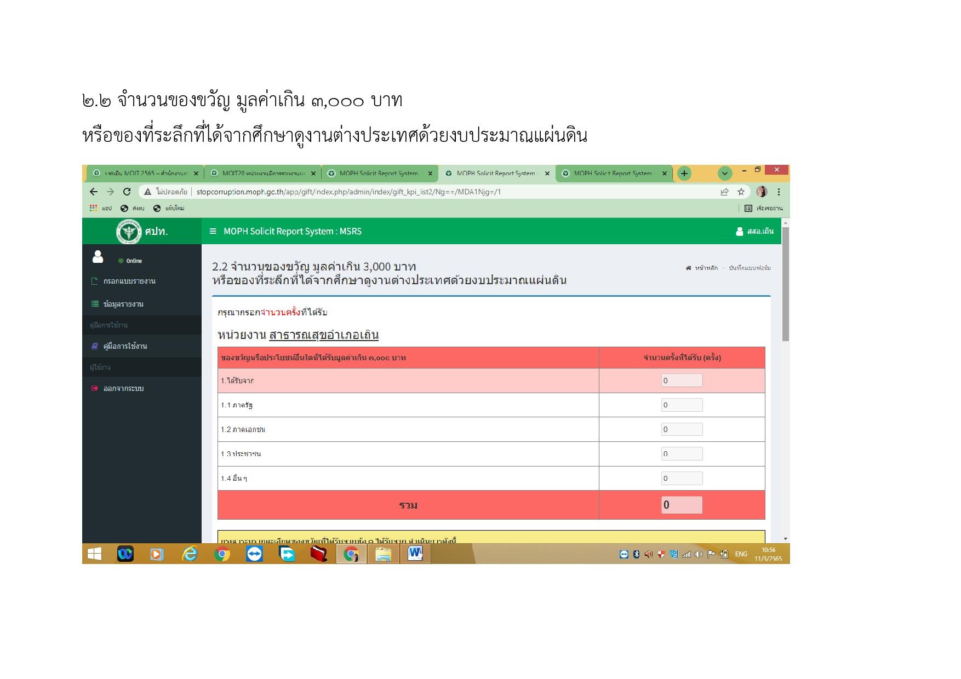Open the Chrome three-dot menu

coord(779,192)
